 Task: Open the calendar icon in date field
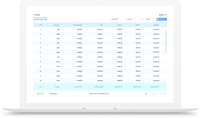click(x=135, y=19)
